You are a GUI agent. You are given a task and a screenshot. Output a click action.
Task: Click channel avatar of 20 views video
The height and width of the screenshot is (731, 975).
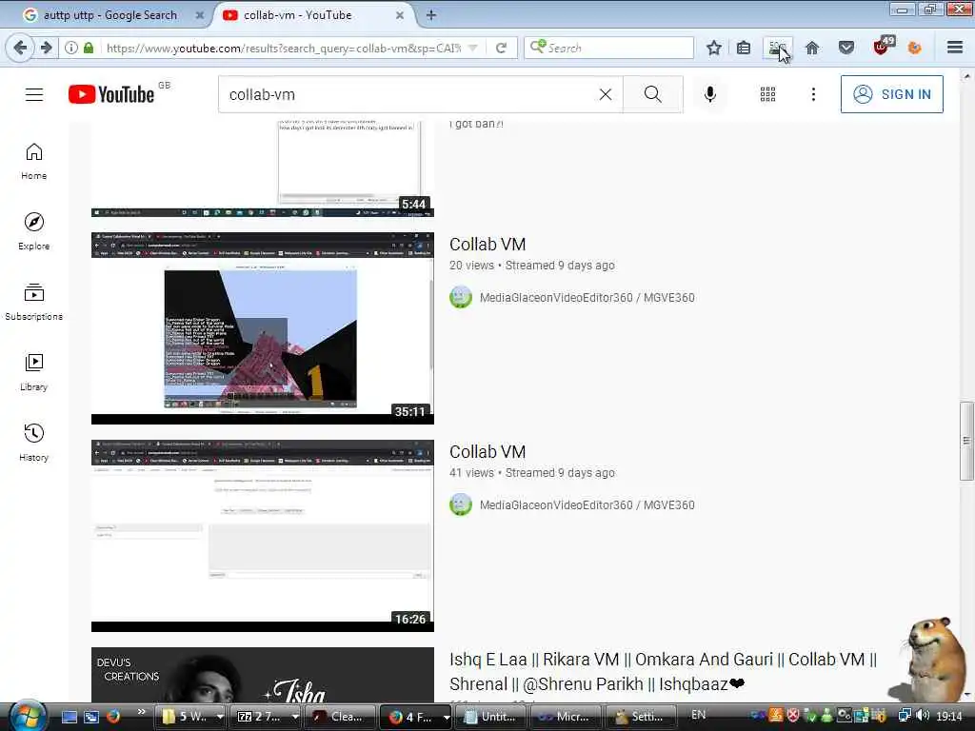tap(461, 297)
